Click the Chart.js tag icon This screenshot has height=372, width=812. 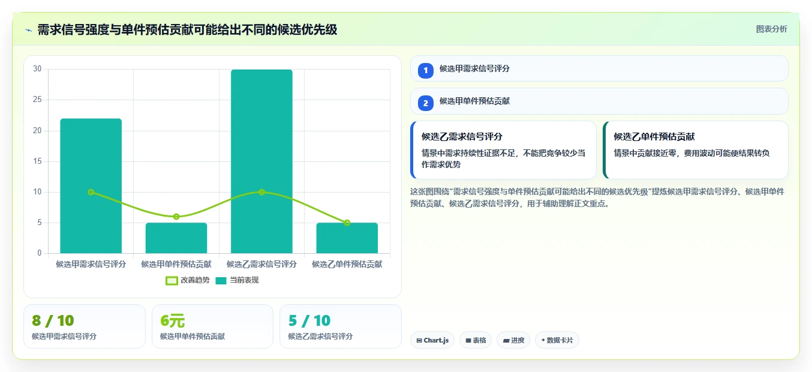[419, 340]
